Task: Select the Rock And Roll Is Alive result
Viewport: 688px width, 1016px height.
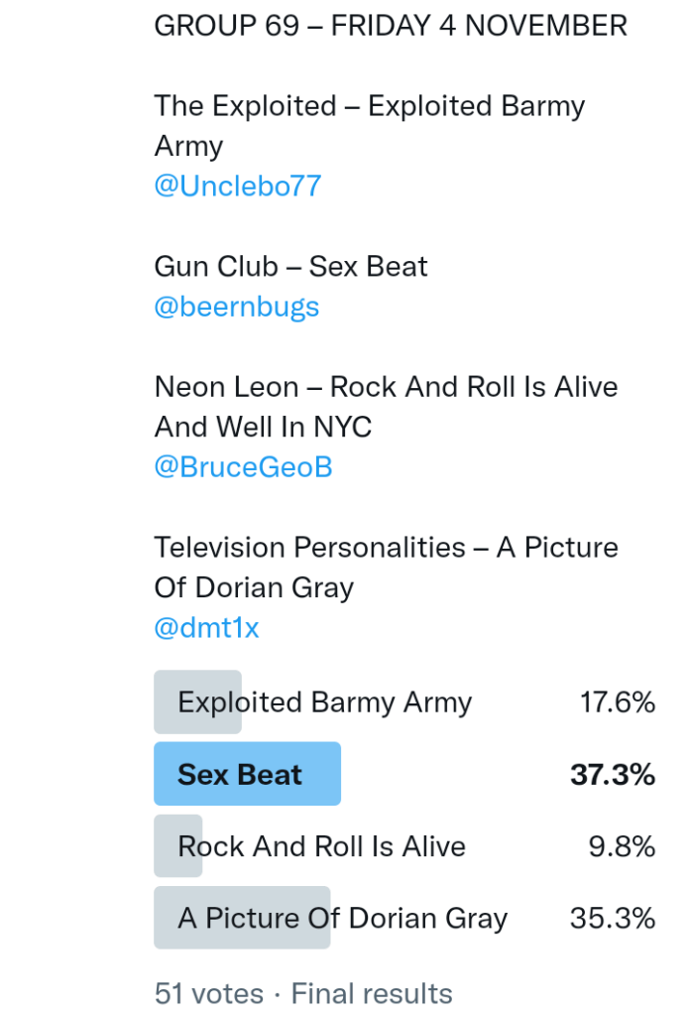Action: (321, 846)
